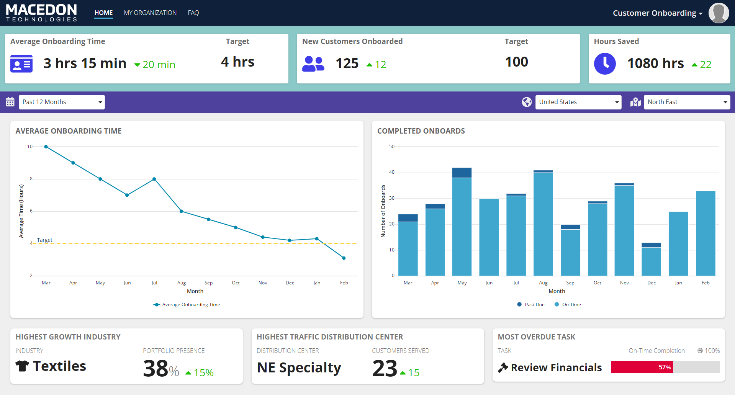
Task: Open the Past 12 Months dropdown
Action: (61, 102)
